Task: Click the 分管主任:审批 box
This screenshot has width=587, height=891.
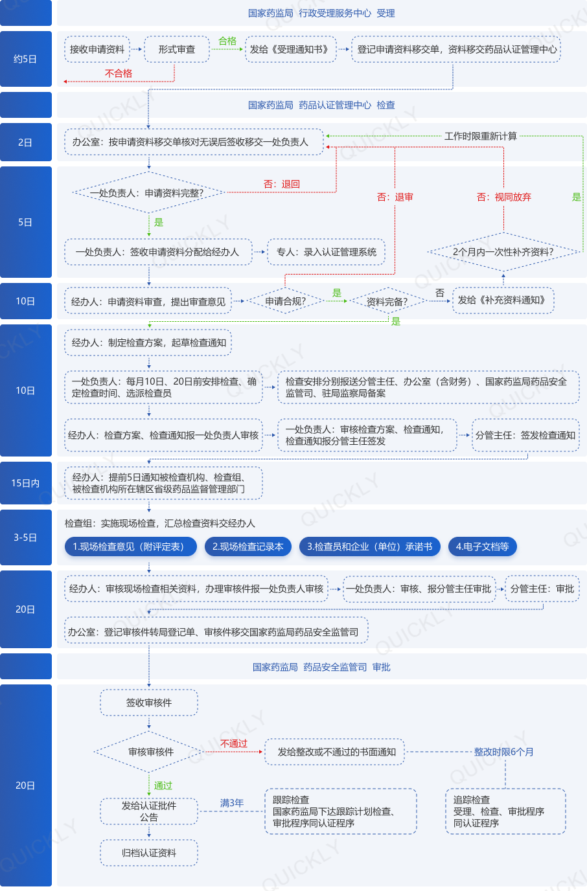Action: pyautogui.click(x=542, y=589)
